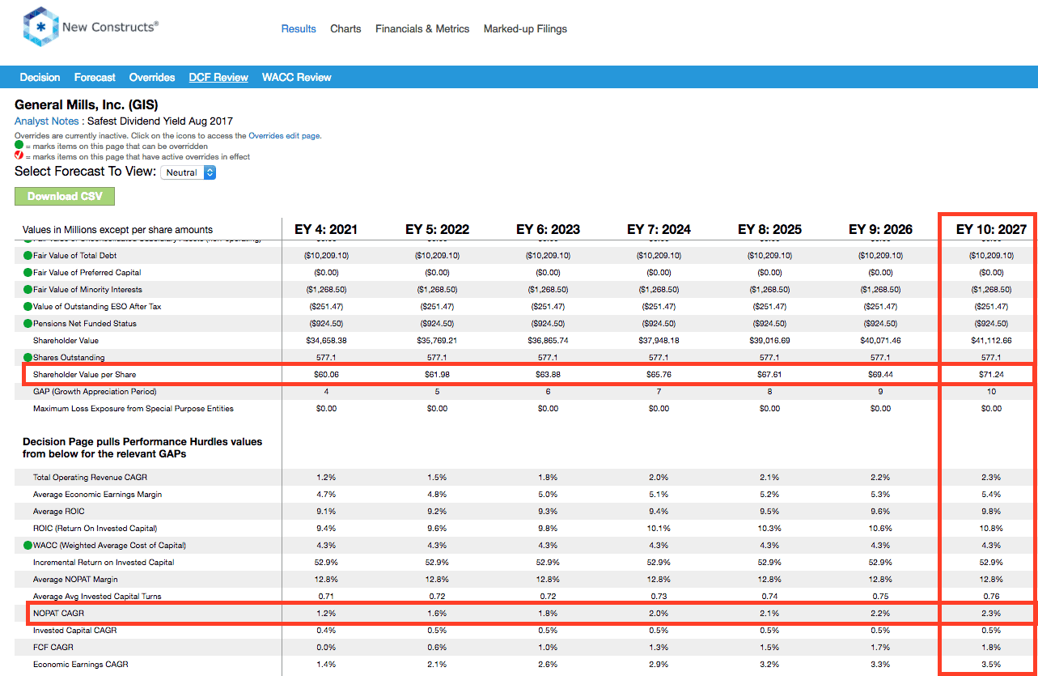Screen dimensions: 1038x676
Task: Switch to the Decision tab
Action: click(x=40, y=77)
